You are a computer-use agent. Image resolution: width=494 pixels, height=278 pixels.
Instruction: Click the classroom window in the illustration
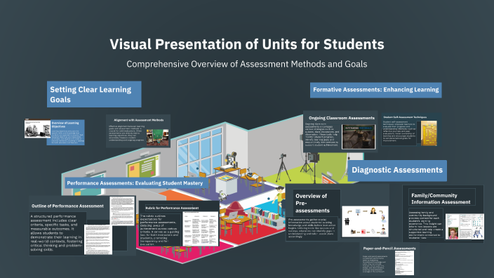[x=199, y=152]
